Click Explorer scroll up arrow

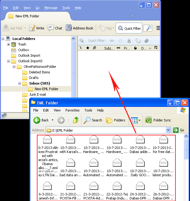[x=186, y=136]
